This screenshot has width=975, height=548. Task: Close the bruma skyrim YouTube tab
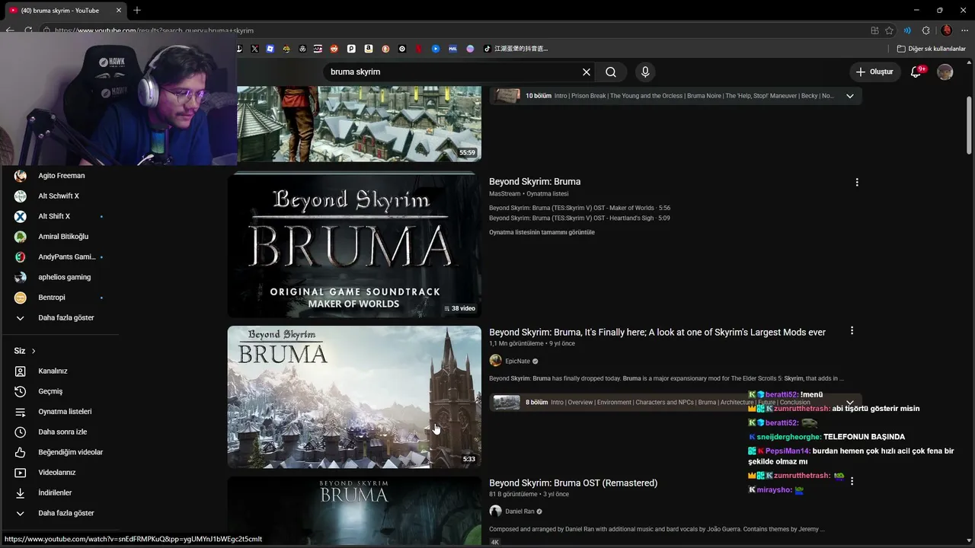click(x=119, y=11)
